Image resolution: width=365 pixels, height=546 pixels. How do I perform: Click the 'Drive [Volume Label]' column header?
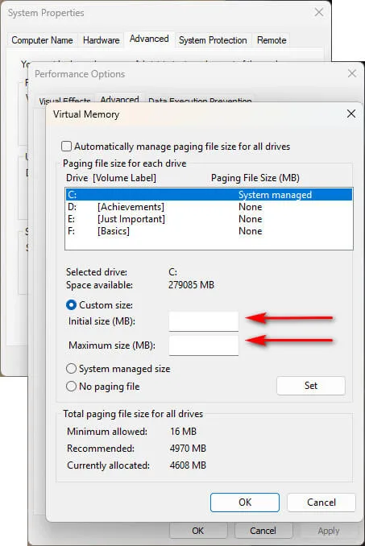(111, 178)
